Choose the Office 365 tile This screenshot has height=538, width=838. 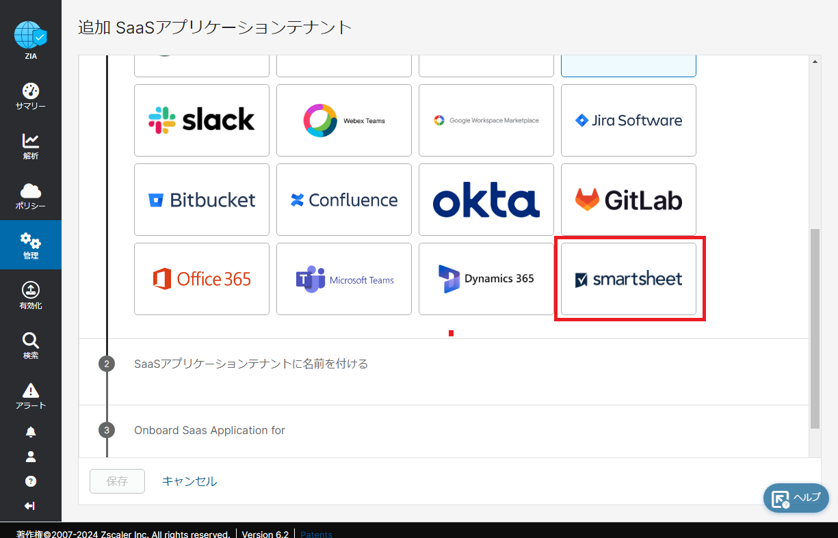(x=202, y=279)
